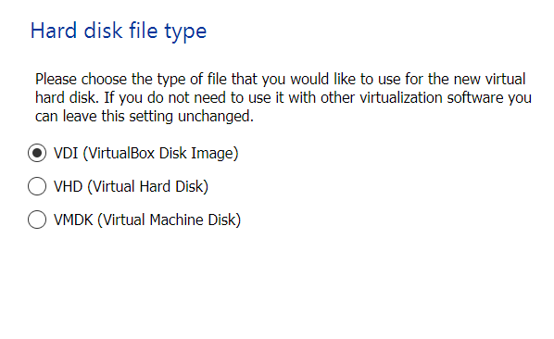The image size is (554, 339).
Task: Click the word 'Hard' in the heading
Action: tap(54, 31)
